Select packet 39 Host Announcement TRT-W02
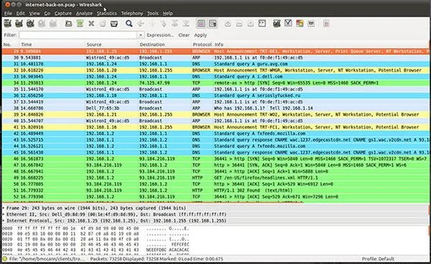 pos(215,114)
